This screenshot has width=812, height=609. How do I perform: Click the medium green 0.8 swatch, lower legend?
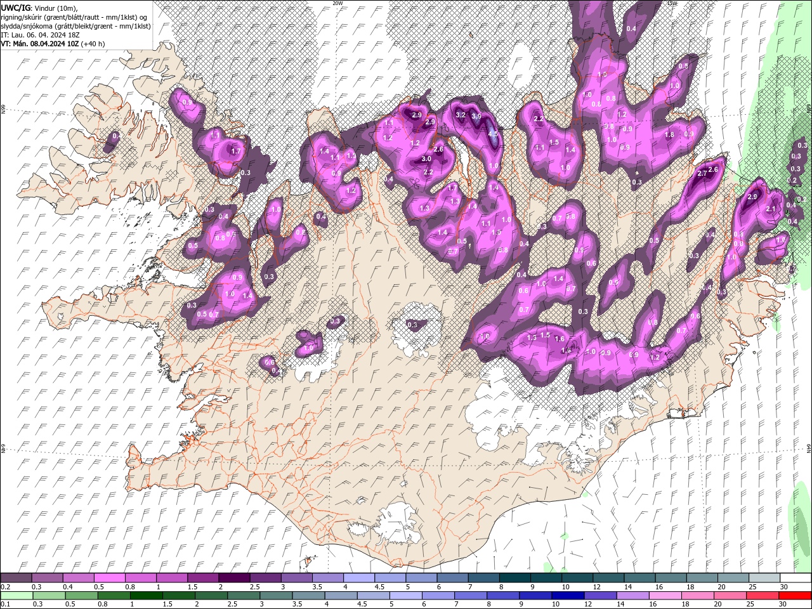pyautogui.click(x=114, y=596)
